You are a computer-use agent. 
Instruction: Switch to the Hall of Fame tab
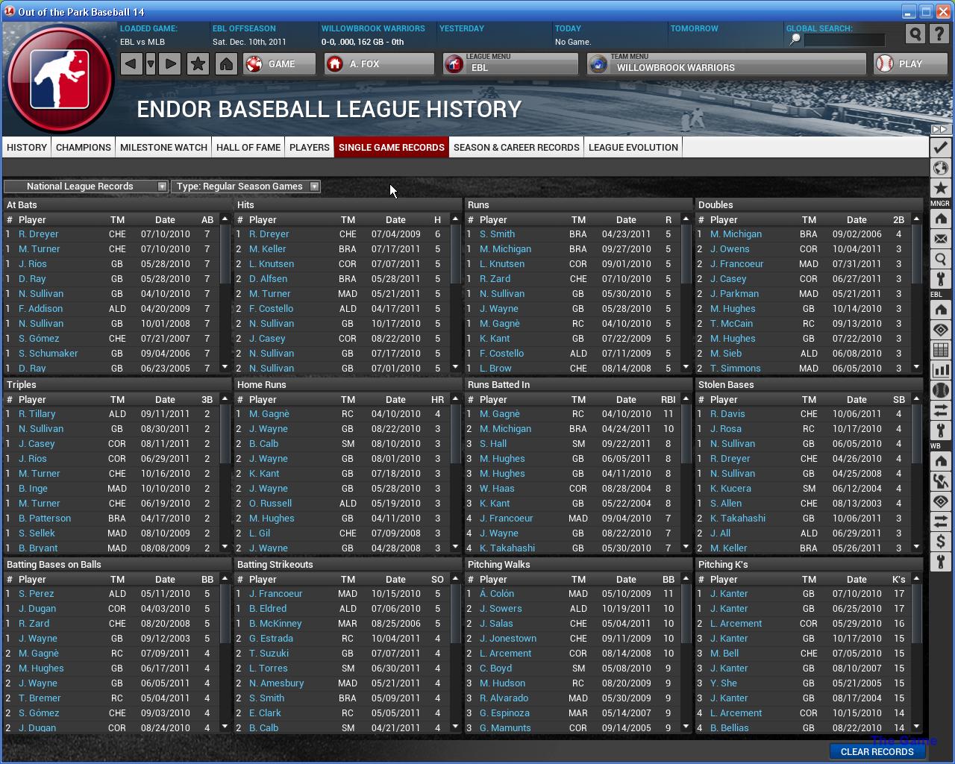(x=248, y=148)
